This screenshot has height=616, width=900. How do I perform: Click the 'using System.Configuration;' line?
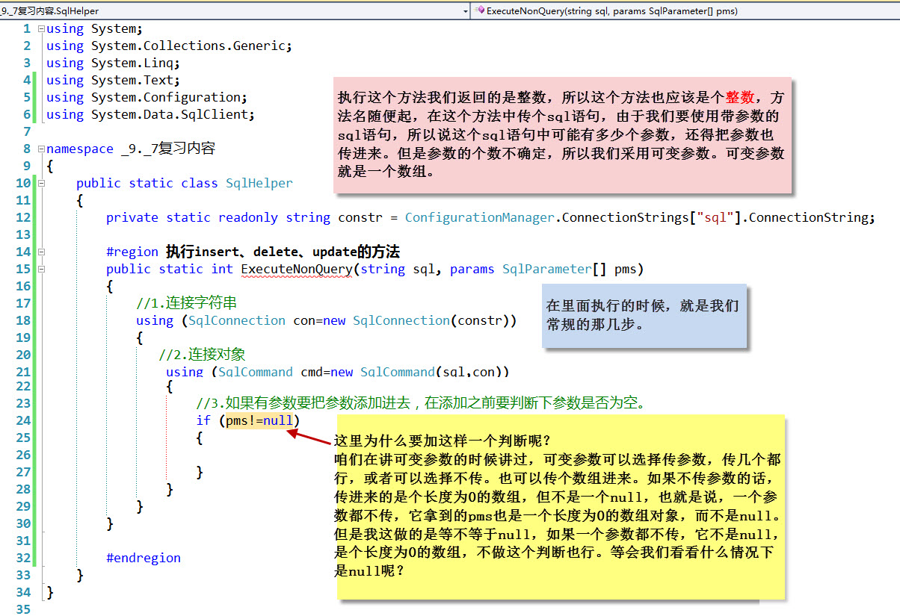147,97
